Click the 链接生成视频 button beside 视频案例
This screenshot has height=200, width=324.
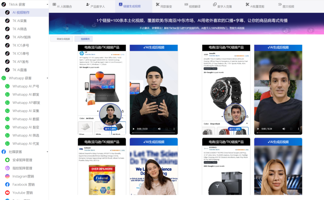(61, 39)
